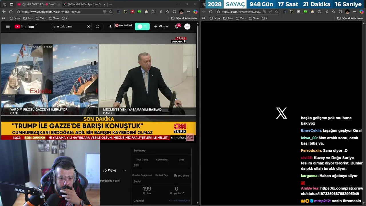Open the Oluştur create menu
The width and height of the screenshot is (366, 206).
[x=161, y=26]
